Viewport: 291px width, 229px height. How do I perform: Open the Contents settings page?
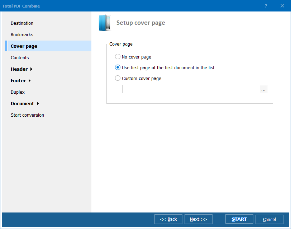click(20, 58)
